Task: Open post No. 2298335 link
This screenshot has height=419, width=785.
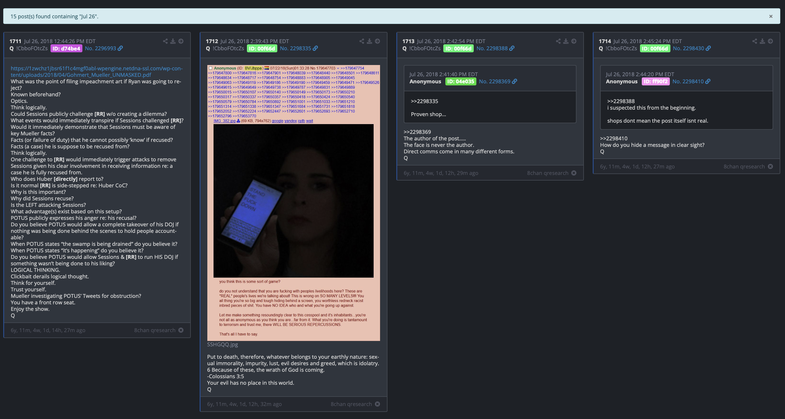Action: 295,48
